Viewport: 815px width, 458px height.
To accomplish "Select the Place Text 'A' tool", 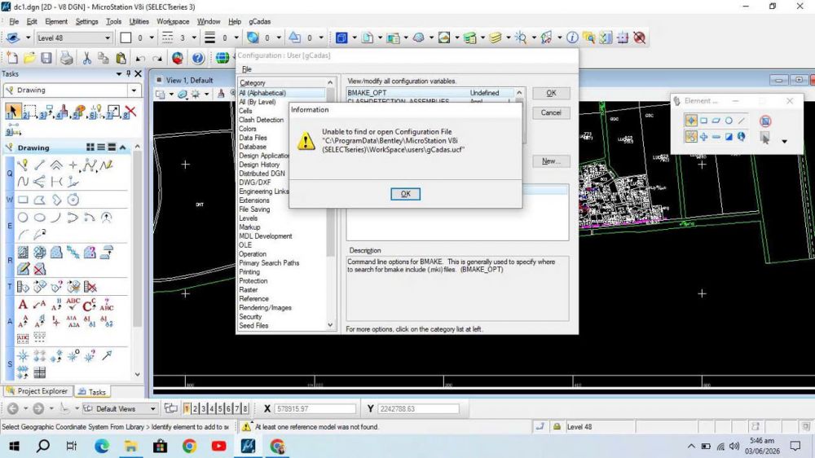I will (22, 305).
